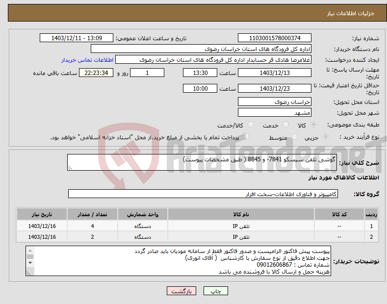This screenshot has width=387, height=304.
Task: Click date 1403/12/16 in row 1
Action: pos(42,226)
